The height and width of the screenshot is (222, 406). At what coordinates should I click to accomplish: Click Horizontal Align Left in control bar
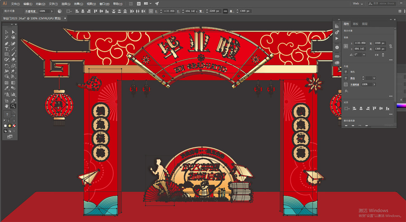pyautogui.click(x=77, y=11)
